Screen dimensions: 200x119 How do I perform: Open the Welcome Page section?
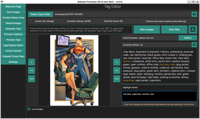click(13, 7)
